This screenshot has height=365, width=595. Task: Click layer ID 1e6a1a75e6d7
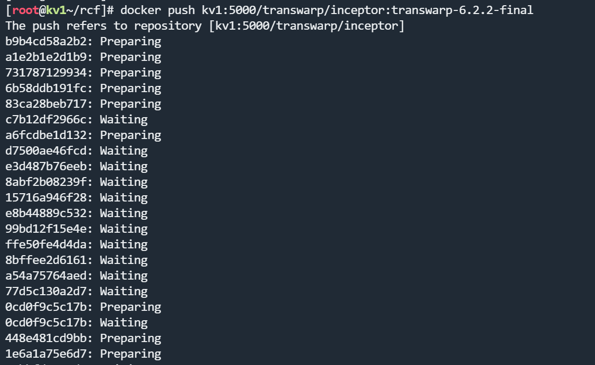[49, 354]
